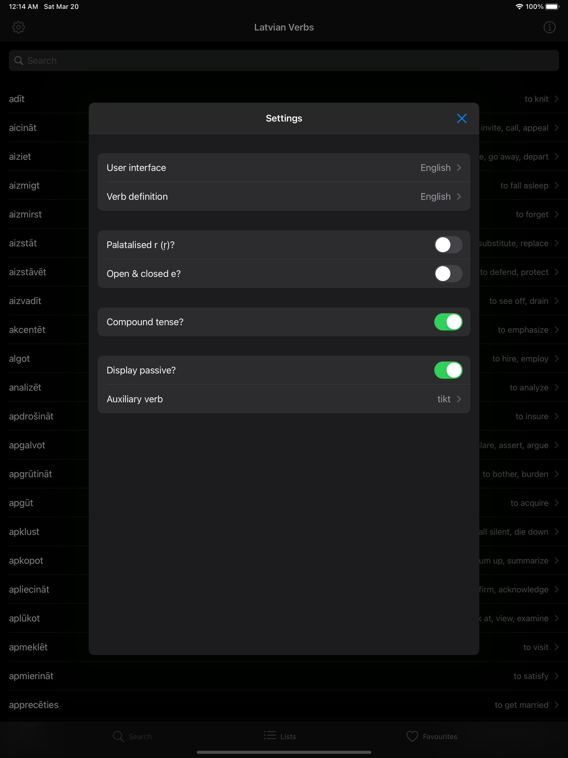Close the Settings dialog
Viewport: 568px width, 758px height.
462,118
